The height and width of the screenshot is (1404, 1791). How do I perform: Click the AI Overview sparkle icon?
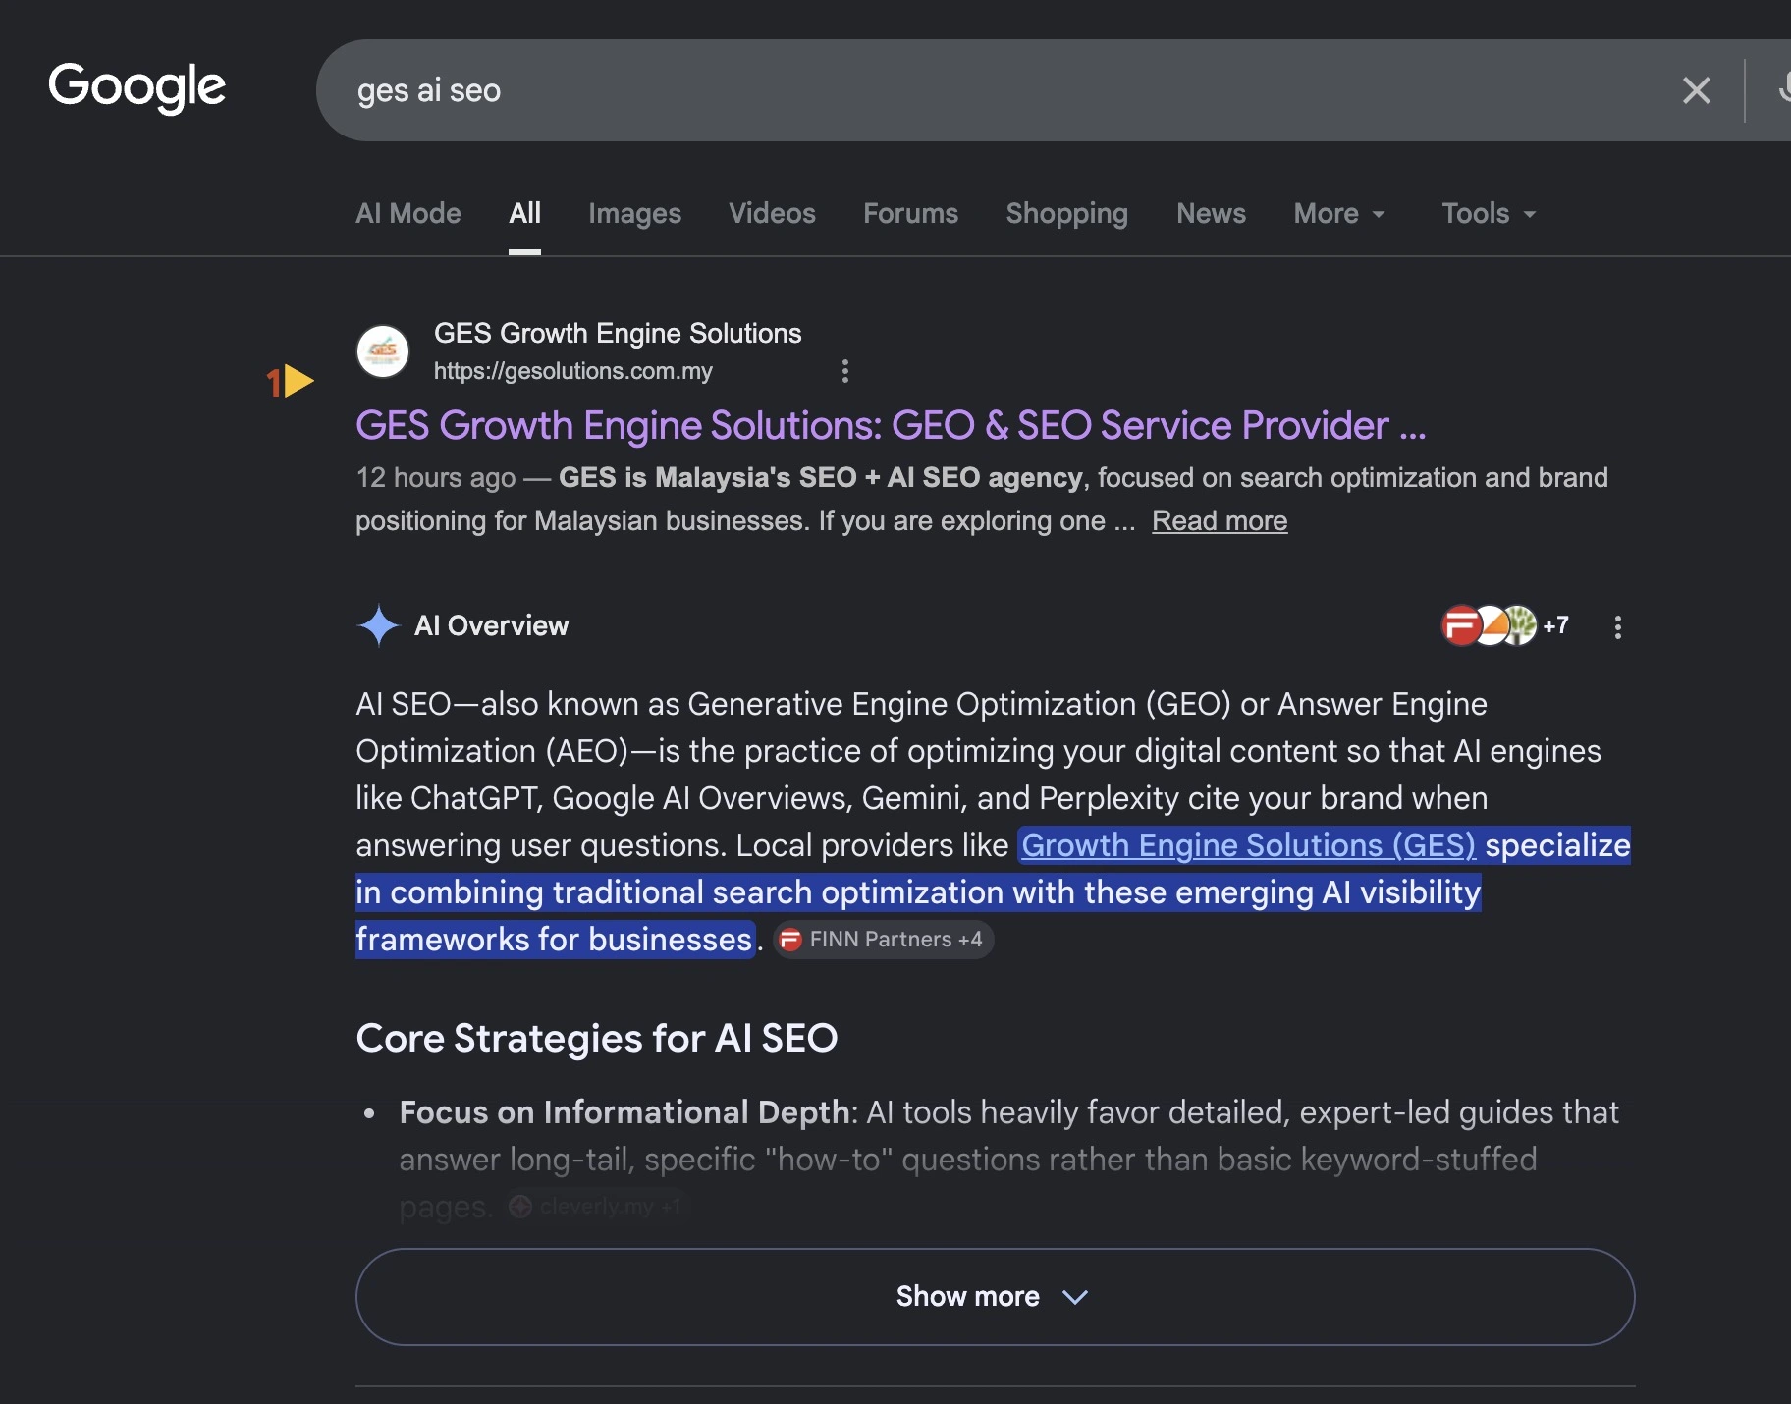pyautogui.click(x=379, y=625)
